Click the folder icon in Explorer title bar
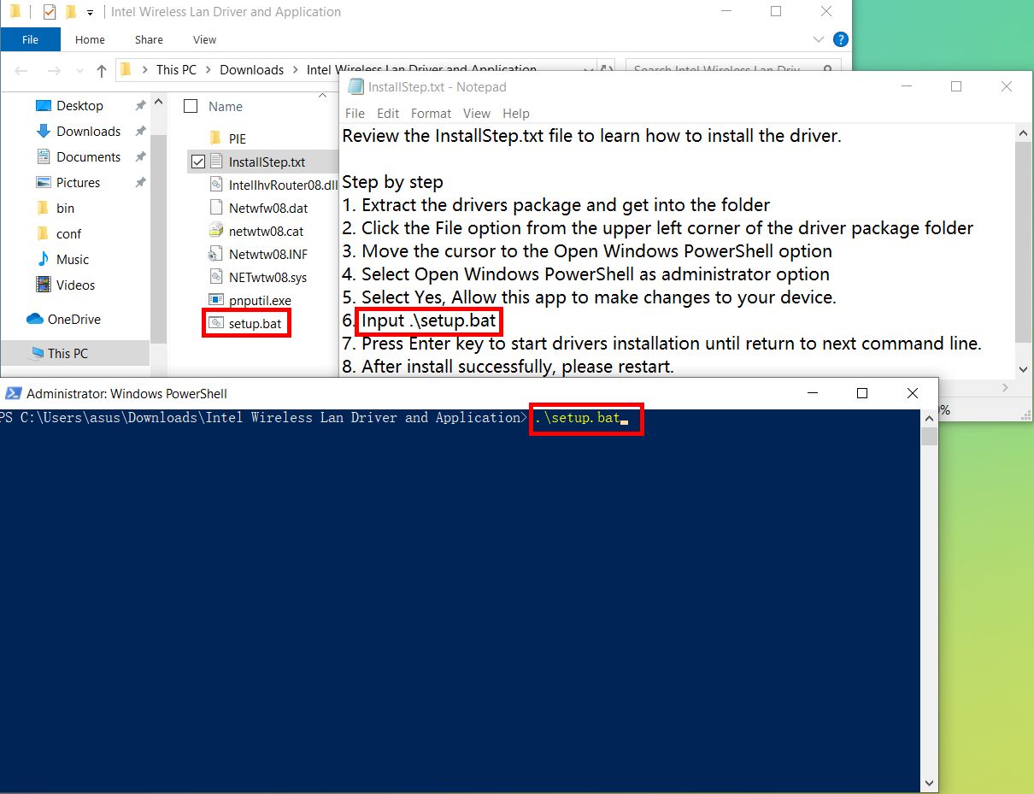 15,12
